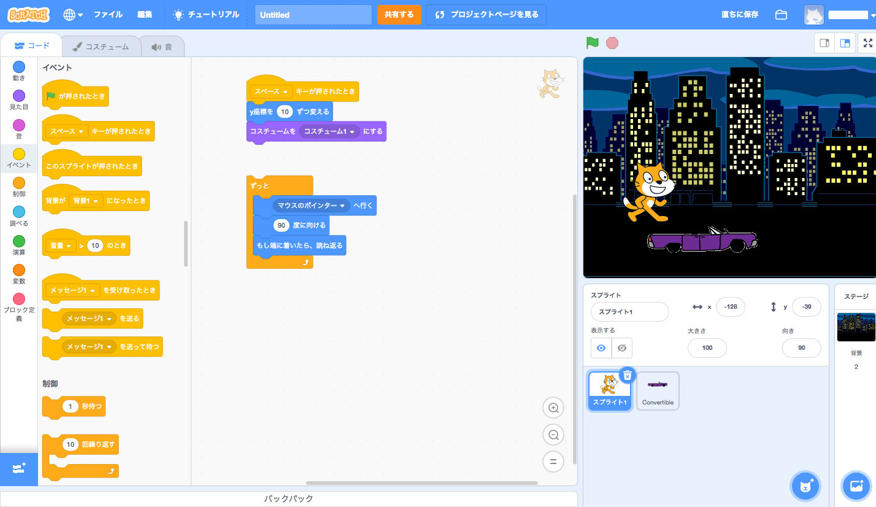Click the y coordinate field -39
This screenshot has height=507, width=876.
click(x=807, y=307)
